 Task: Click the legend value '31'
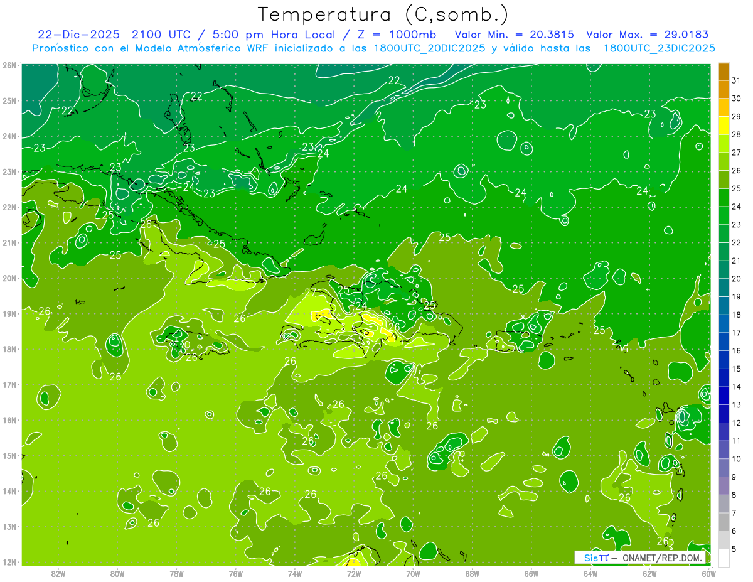tap(737, 81)
